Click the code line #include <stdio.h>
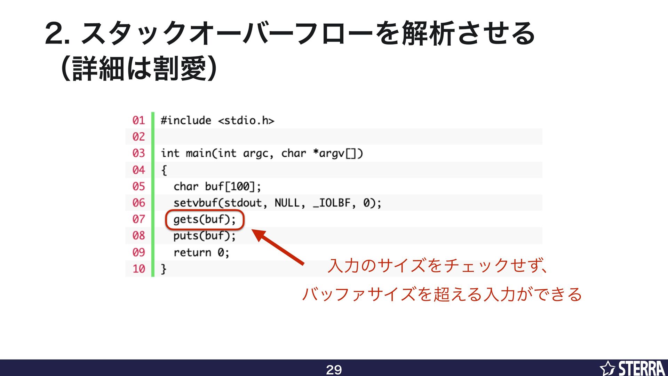 pos(217,120)
